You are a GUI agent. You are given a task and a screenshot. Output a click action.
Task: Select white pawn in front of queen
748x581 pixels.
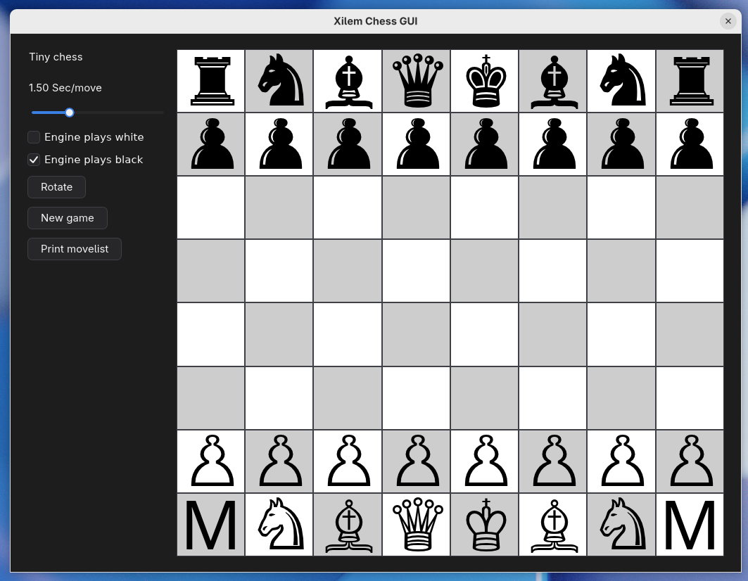click(x=417, y=461)
